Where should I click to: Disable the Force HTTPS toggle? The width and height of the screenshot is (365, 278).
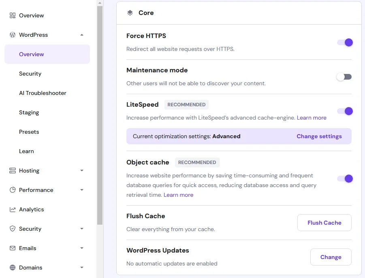pyautogui.click(x=344, y=42)
